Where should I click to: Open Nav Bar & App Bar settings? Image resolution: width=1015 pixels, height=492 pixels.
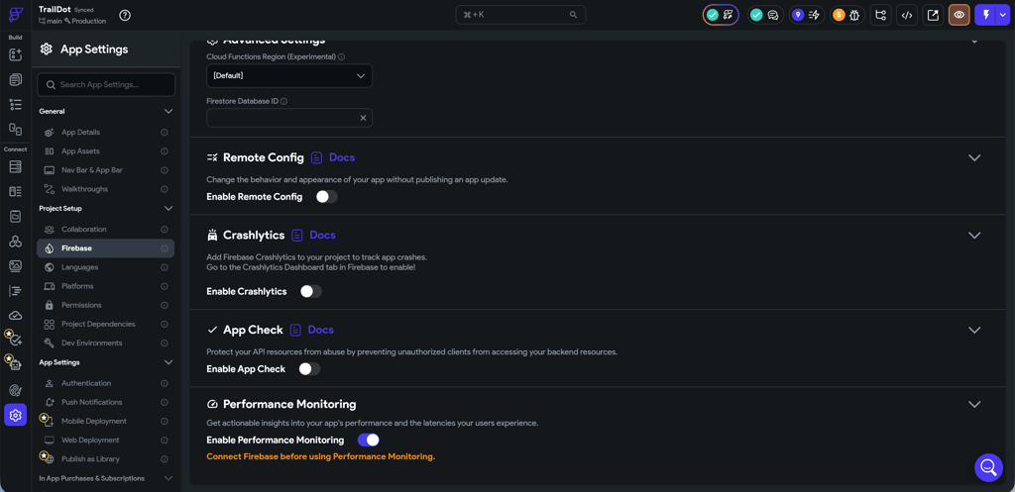[x=105, y=170]
